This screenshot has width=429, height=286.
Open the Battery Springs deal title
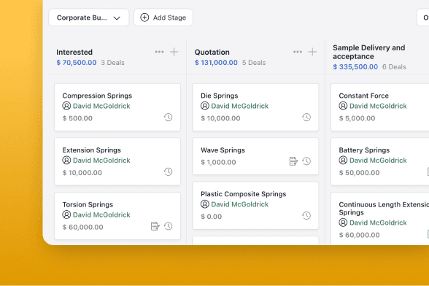364,150
